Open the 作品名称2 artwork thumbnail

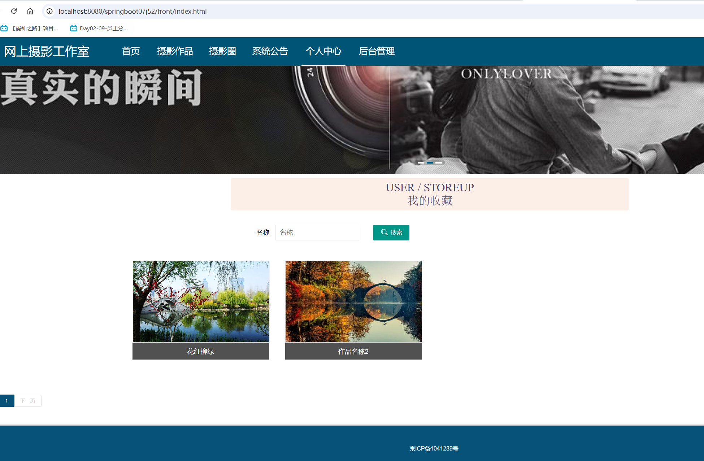pyautogui.click(x=353, y=301)
